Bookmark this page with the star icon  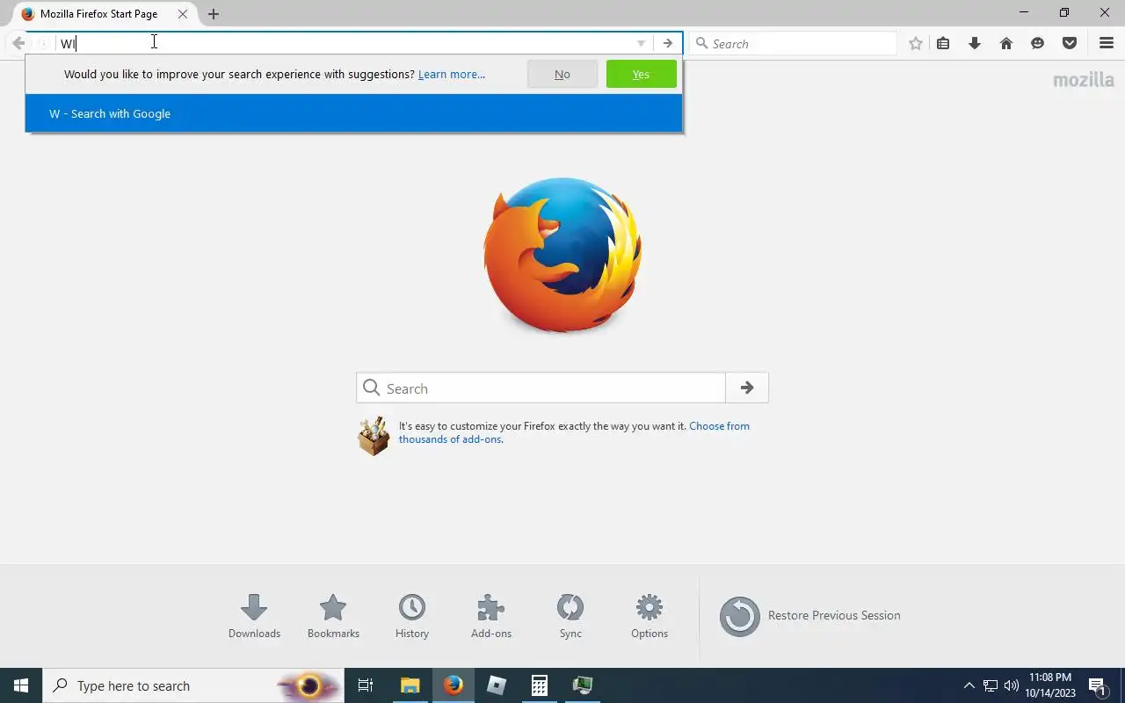(x=916, y=43)
